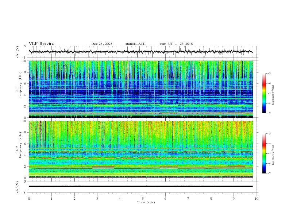Click the ch.3(V) axis label
Viewport: 289px width, 223px height.
17,187
